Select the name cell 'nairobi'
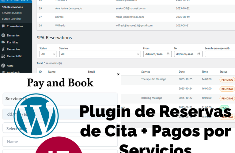Image resolution: width=235 pixels, height=153 pixels. tap(59, 17)
